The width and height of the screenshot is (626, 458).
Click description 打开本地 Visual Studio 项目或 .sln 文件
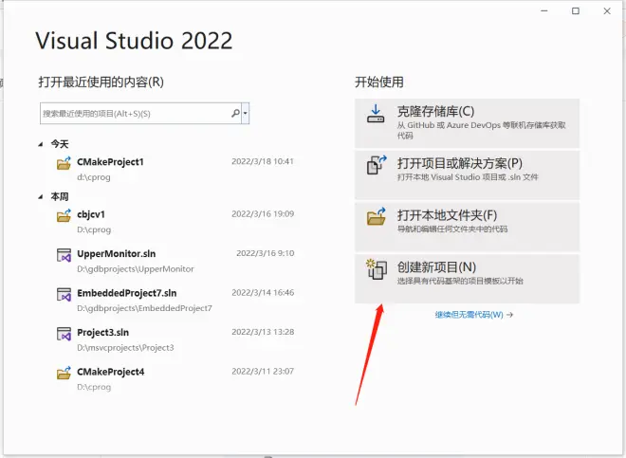click(x=468, y=177)
